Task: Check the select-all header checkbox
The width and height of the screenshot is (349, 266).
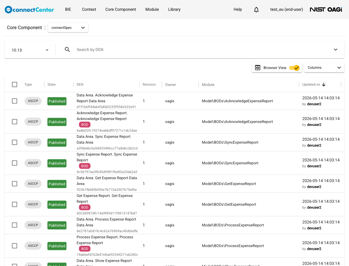Action: [x=15, y=84]
